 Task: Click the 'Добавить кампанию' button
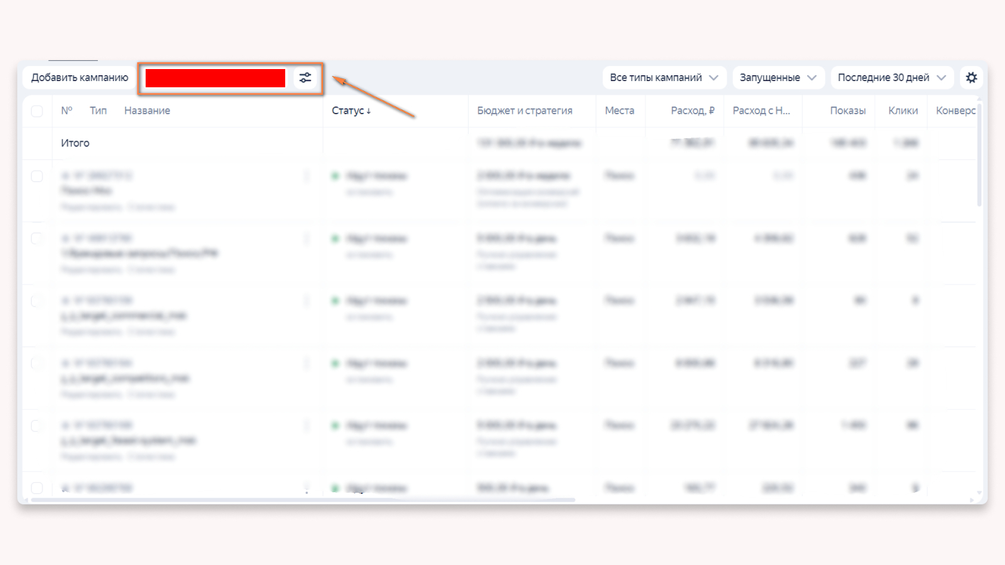point(80,78)
